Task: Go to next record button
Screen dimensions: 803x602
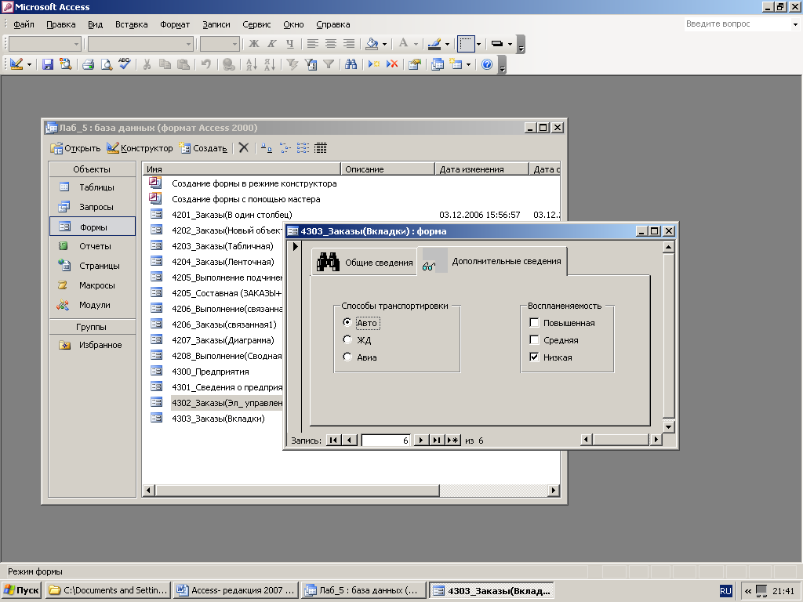Action: [421, 440]
